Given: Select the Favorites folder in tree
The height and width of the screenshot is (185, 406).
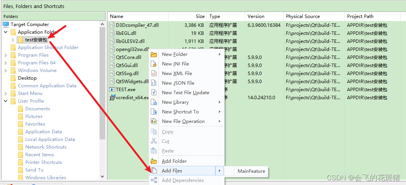Looking at the screenshot, I should pyautogui.click(x=35, y=124).
